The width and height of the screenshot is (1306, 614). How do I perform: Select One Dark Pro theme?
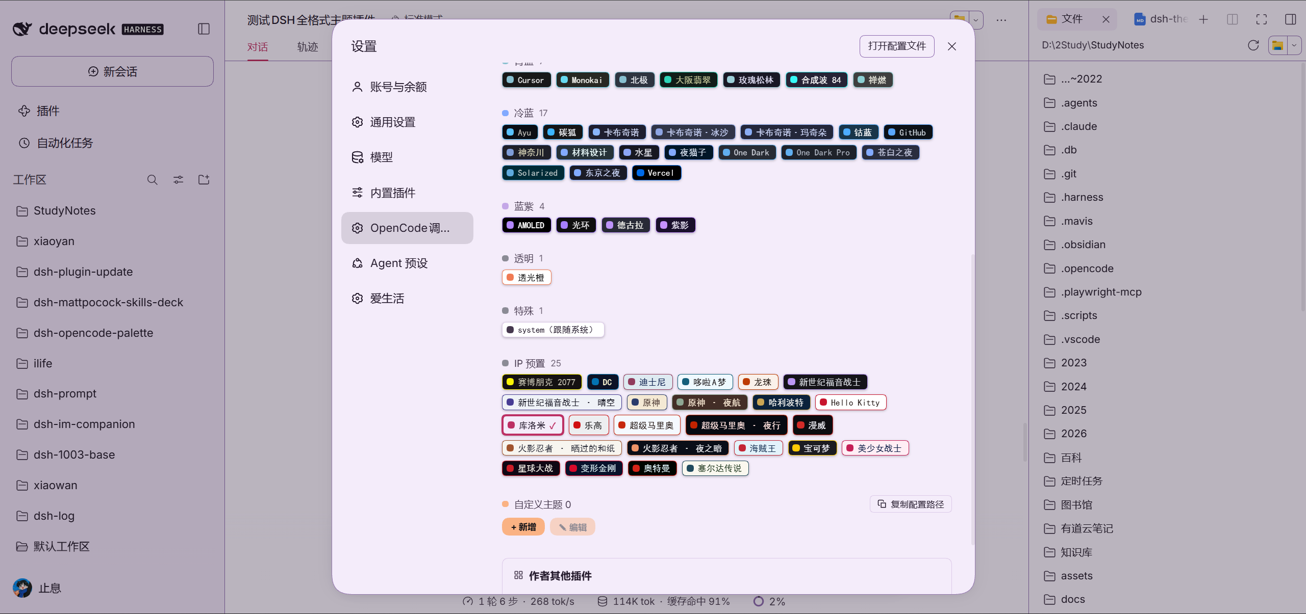818,153
